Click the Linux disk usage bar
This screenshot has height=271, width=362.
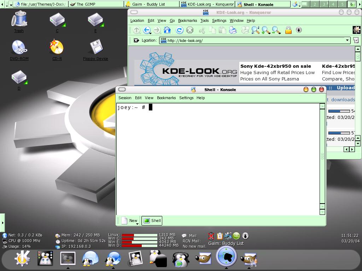(139, 235)
